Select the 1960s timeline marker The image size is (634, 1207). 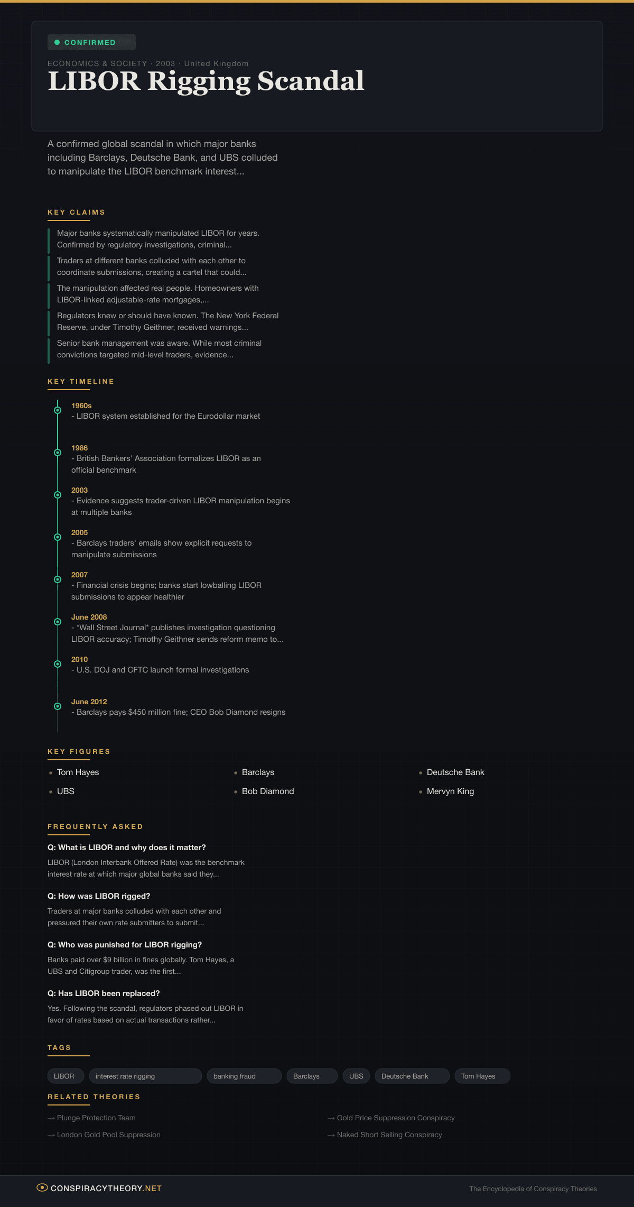(x=58, y=410)
